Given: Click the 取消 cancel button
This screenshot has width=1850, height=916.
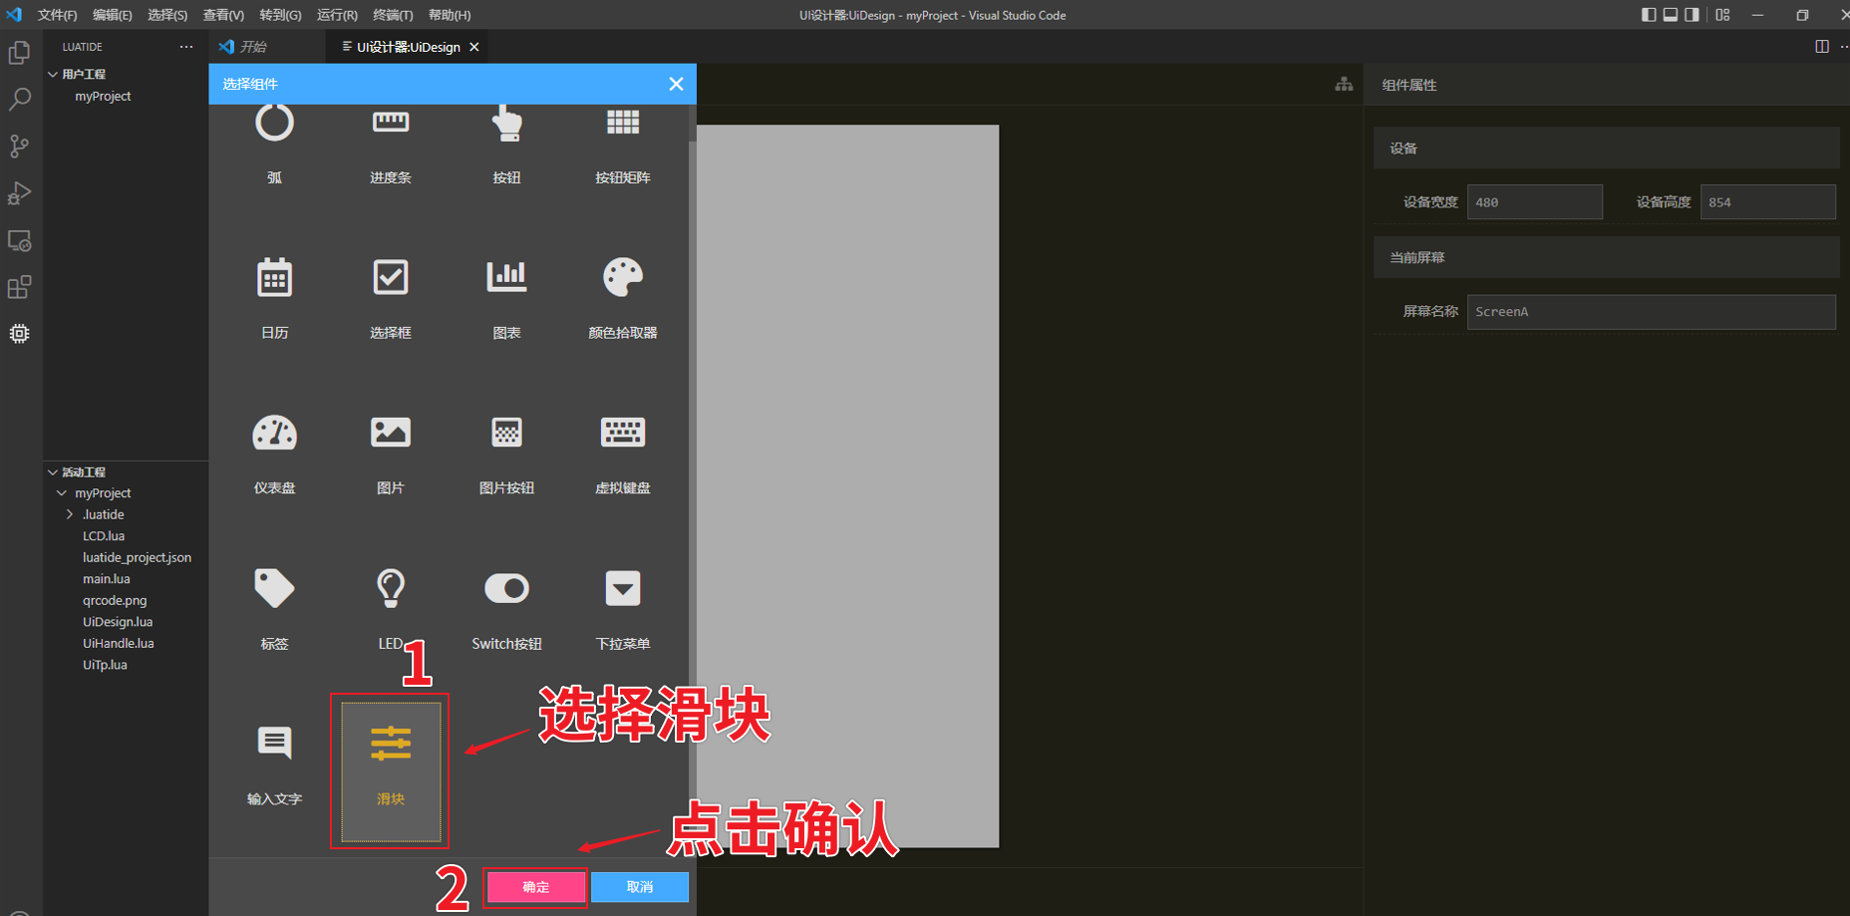Looking at the screenshot, I should (x=640, y=886).
